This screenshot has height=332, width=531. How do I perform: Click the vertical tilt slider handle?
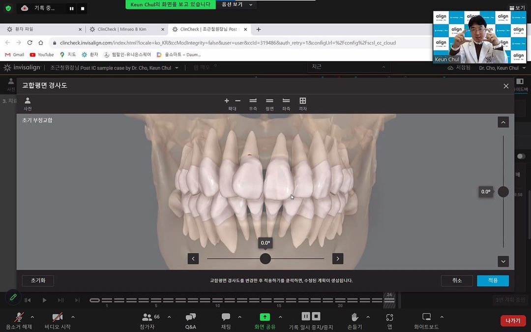tap(503, 192)
